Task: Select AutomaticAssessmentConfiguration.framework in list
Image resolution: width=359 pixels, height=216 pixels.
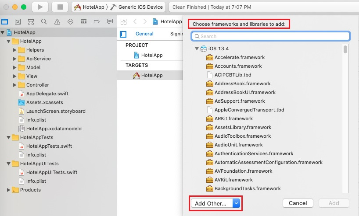Action: coord(268,162)
